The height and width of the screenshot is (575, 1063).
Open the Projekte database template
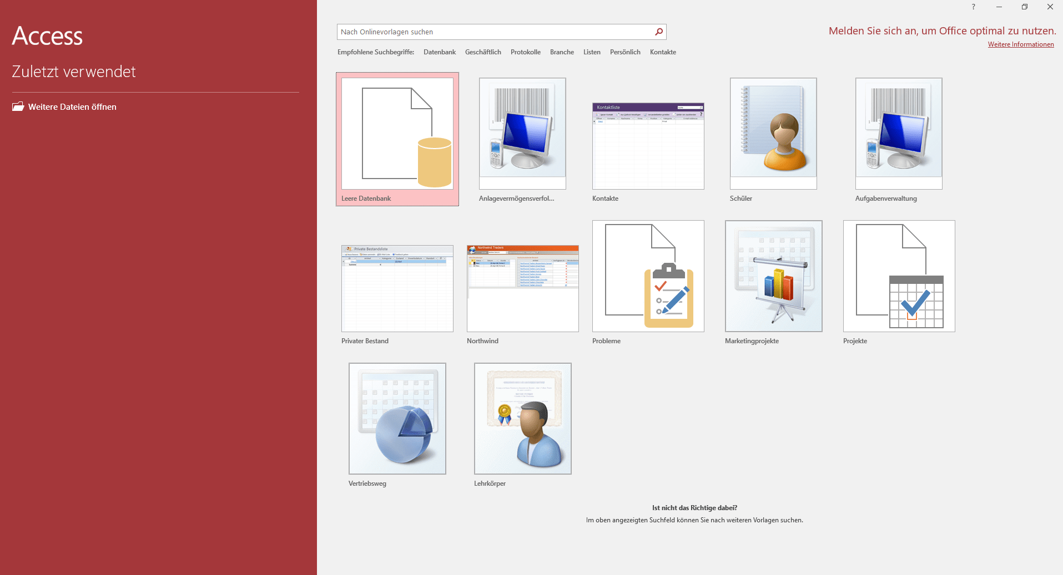pyautogui.click(x=898, y=276)
